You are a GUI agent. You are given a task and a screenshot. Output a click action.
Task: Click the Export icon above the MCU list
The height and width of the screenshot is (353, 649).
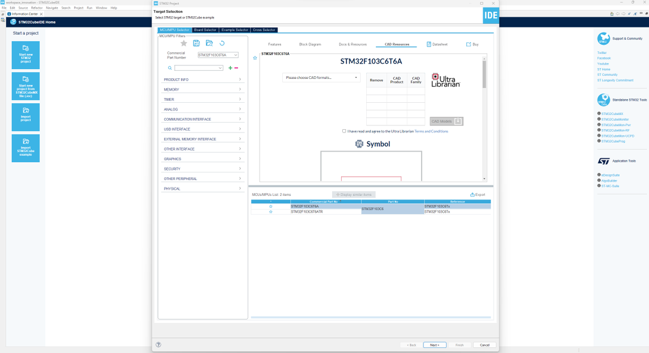pyautogui.click(x=478, y=195)
